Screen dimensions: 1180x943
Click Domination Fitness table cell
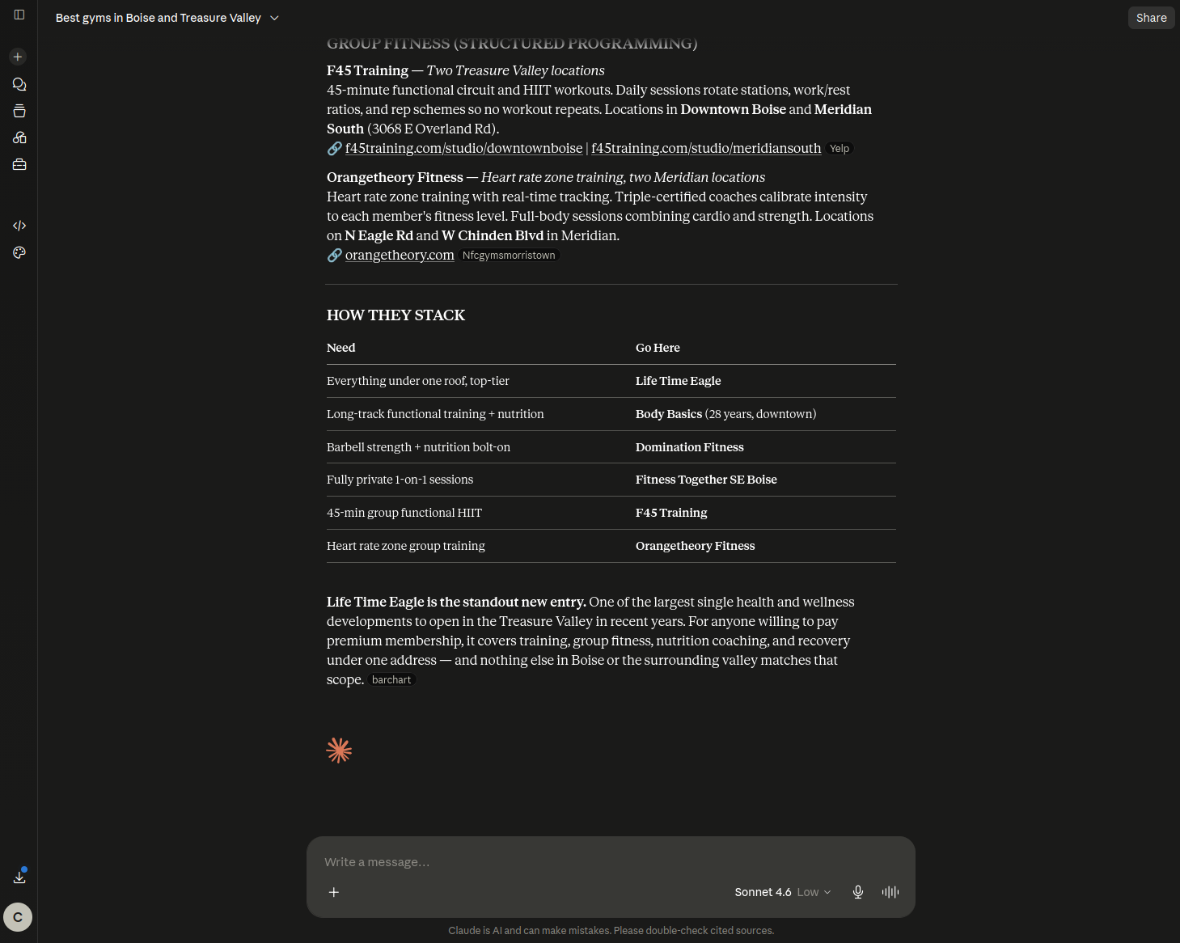tap(689, 447)
